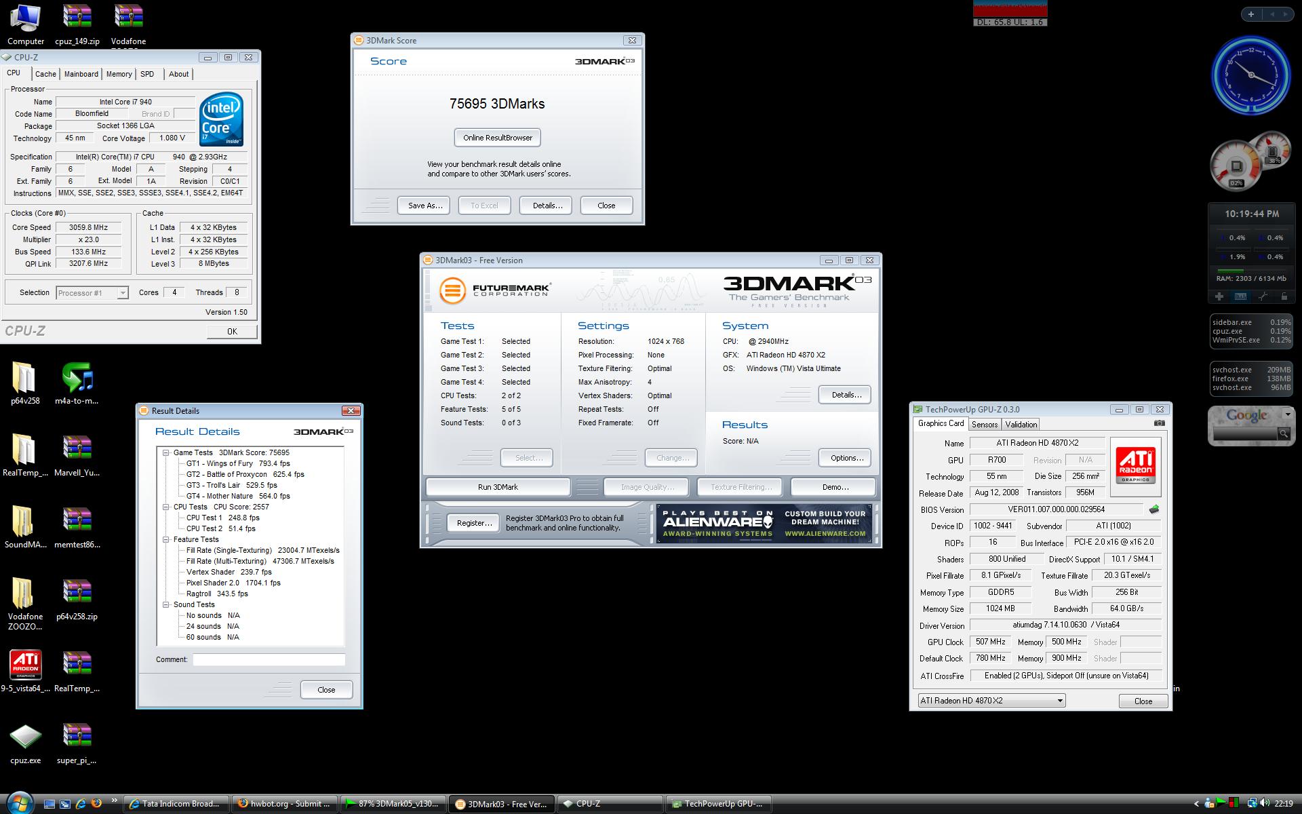Click Options button in 3DMark03
This screenshot has width=1302, height=814.
(x=846, y=458)
